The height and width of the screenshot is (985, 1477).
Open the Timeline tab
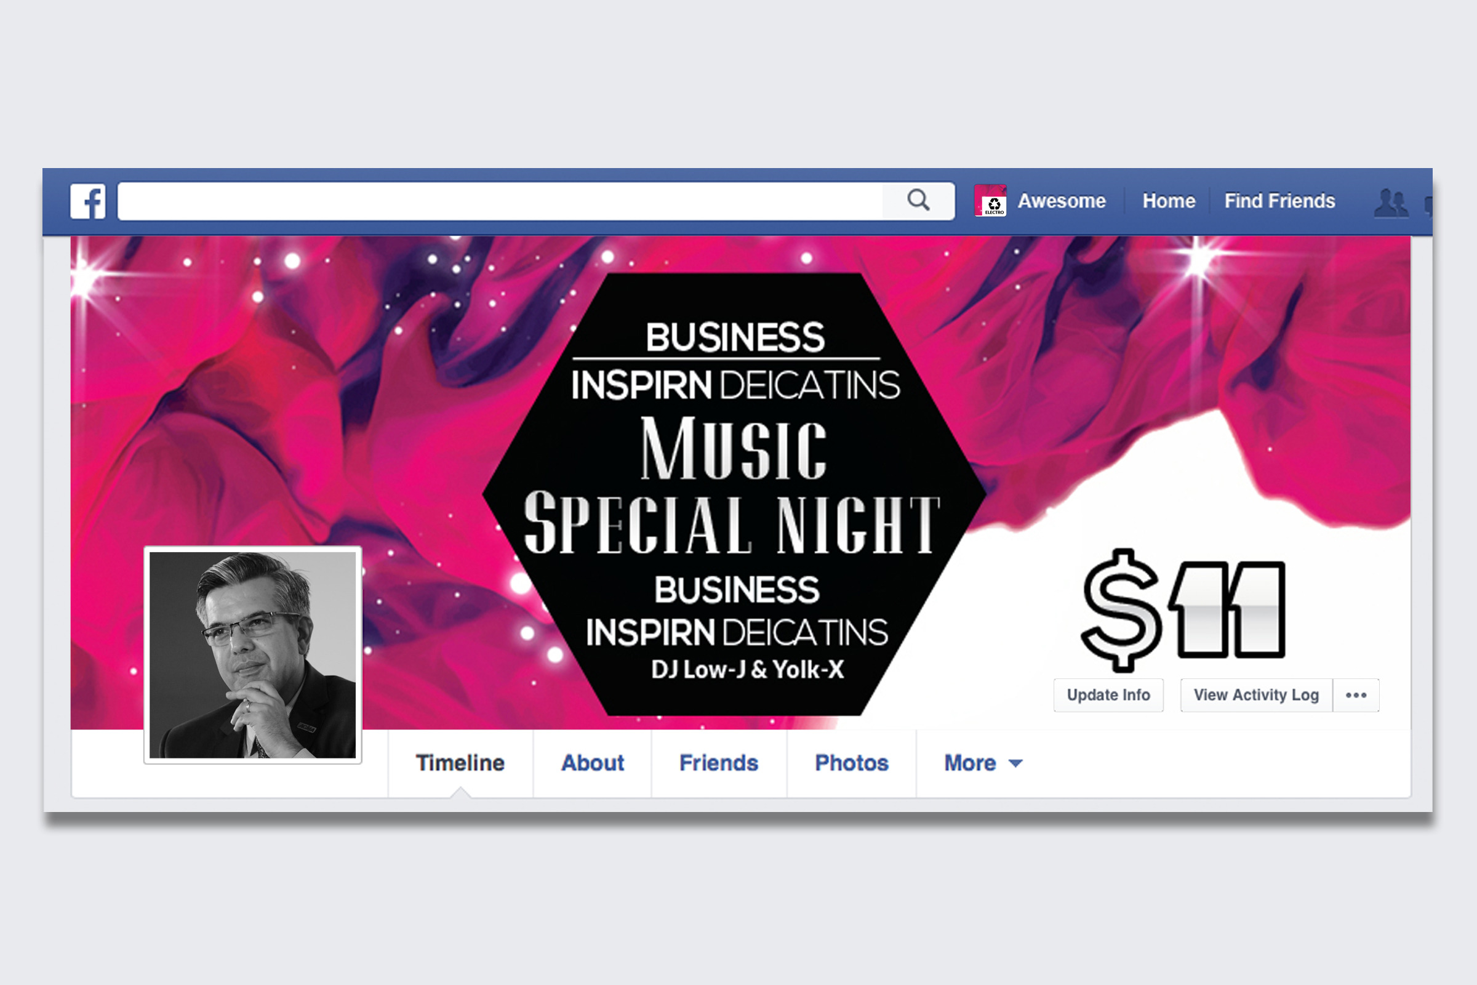tap(460, 763)
